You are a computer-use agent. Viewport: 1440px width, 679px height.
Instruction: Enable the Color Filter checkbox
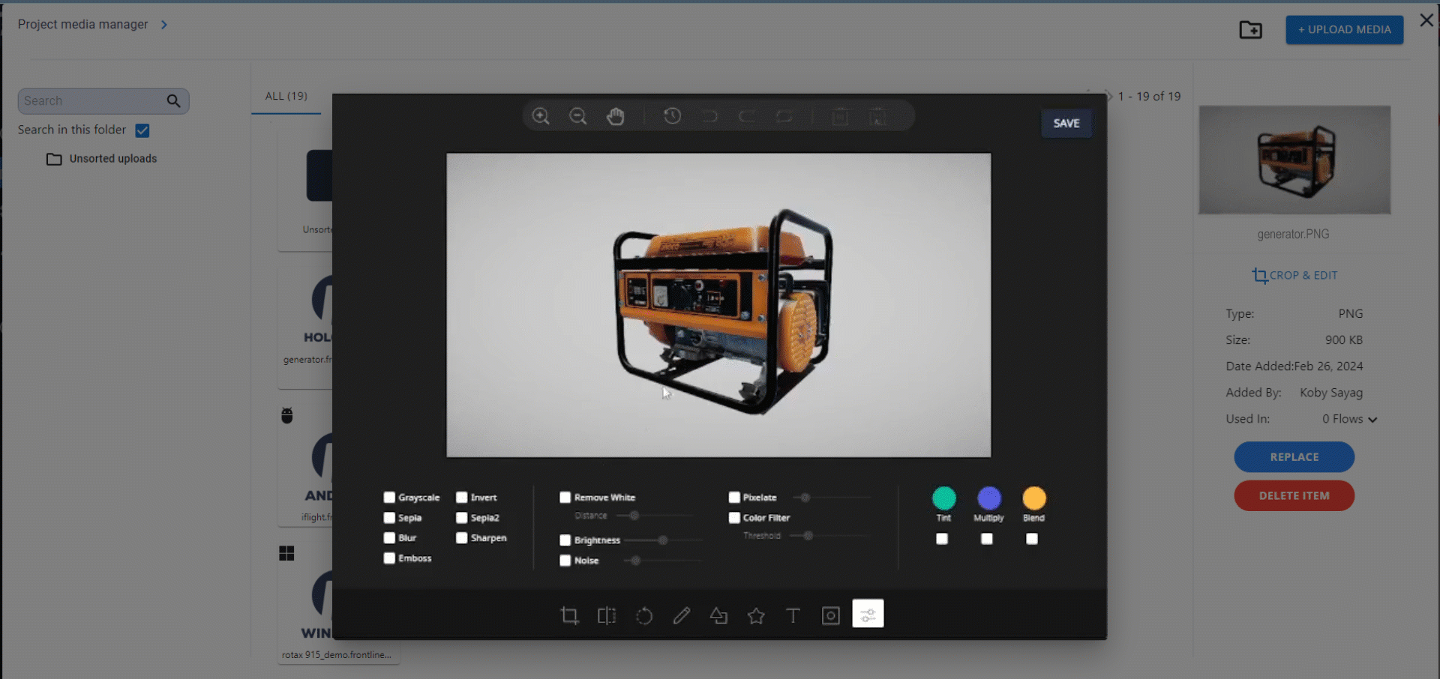(734, 517)
